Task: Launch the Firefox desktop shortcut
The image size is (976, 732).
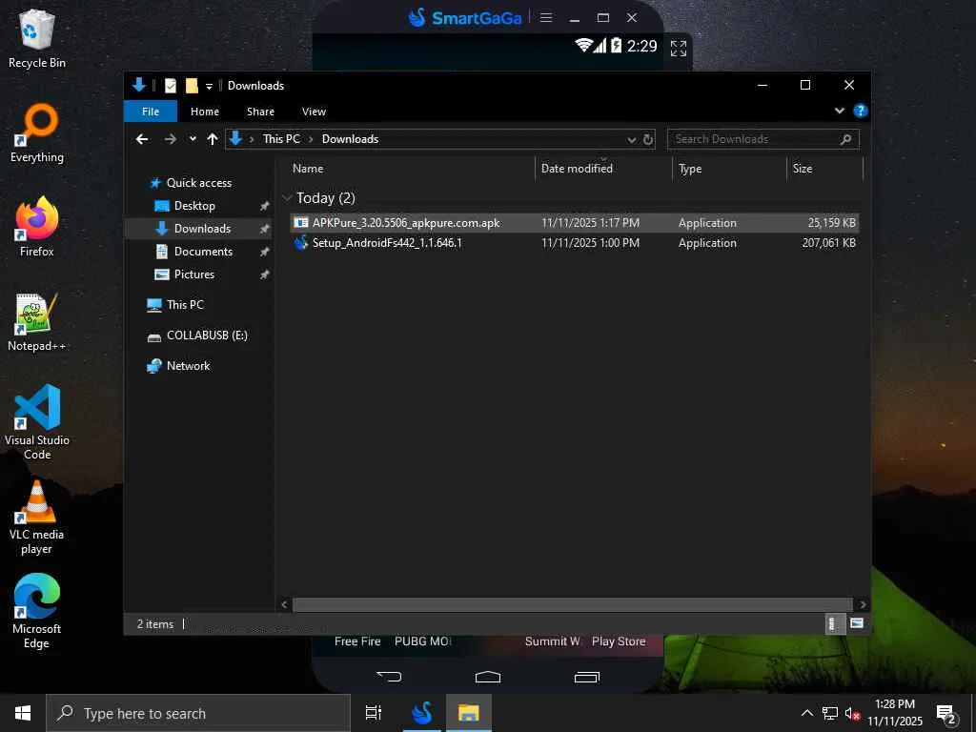Action: [37, 227]
